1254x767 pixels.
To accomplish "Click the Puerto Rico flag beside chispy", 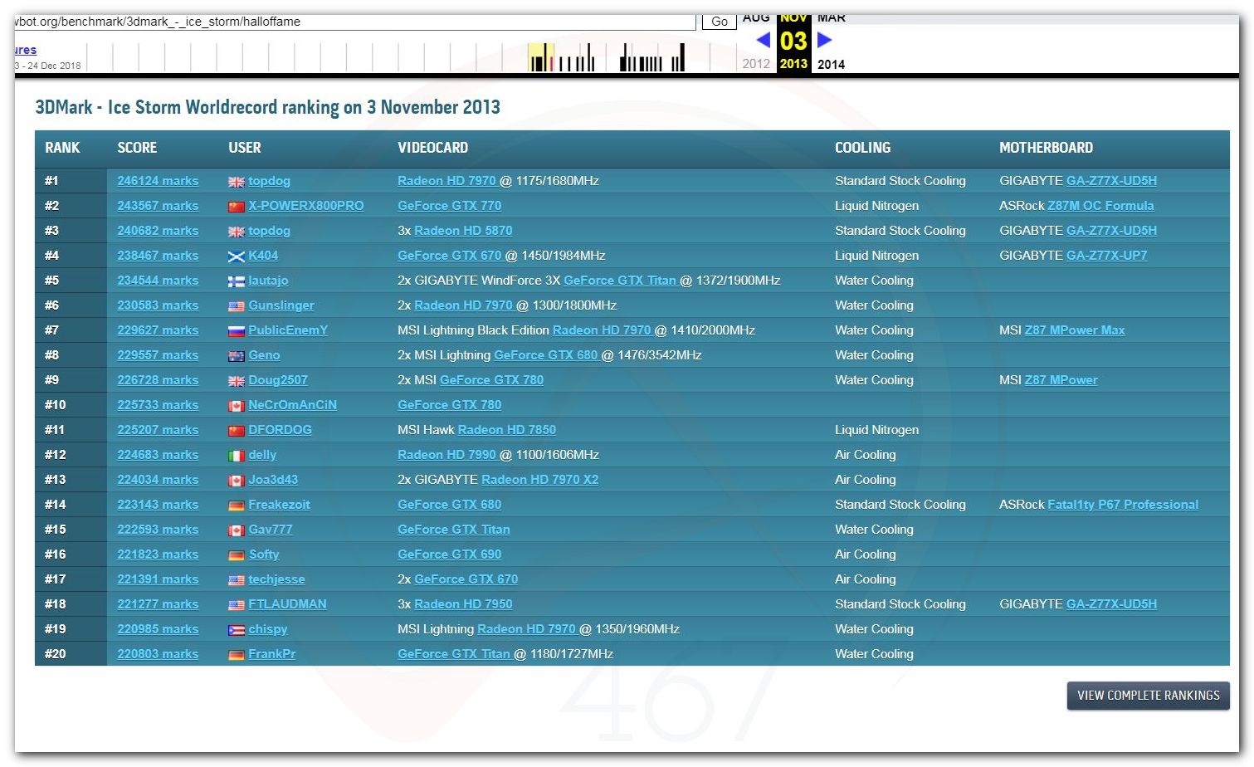I will 236,630.
